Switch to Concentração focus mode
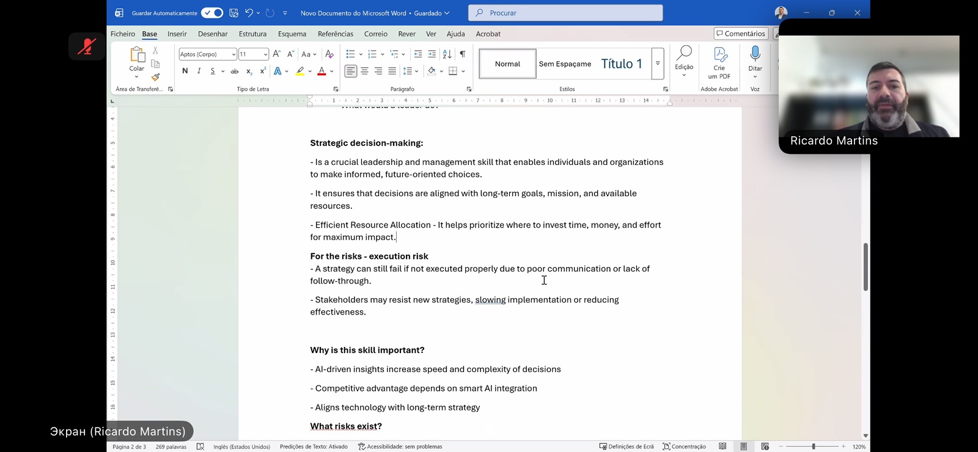The image size is (978, 452). point(684,447)
